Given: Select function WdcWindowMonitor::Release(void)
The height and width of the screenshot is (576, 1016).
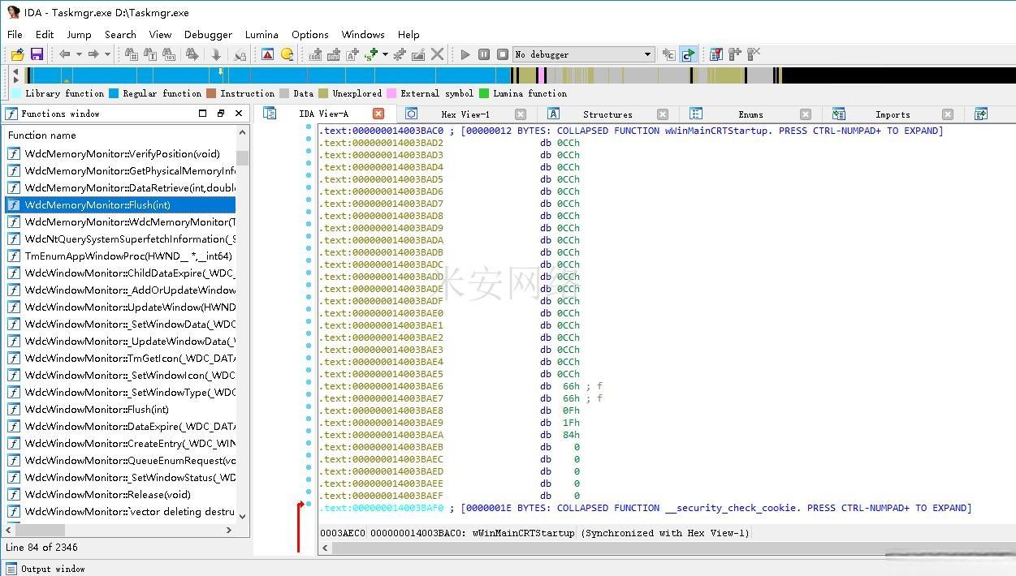Looking at the screenshot, I should coord(122,495).
